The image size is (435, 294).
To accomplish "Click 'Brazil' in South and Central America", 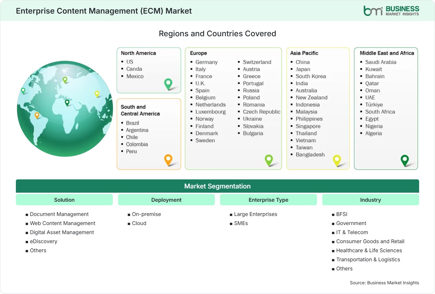I will click(133, 123).
